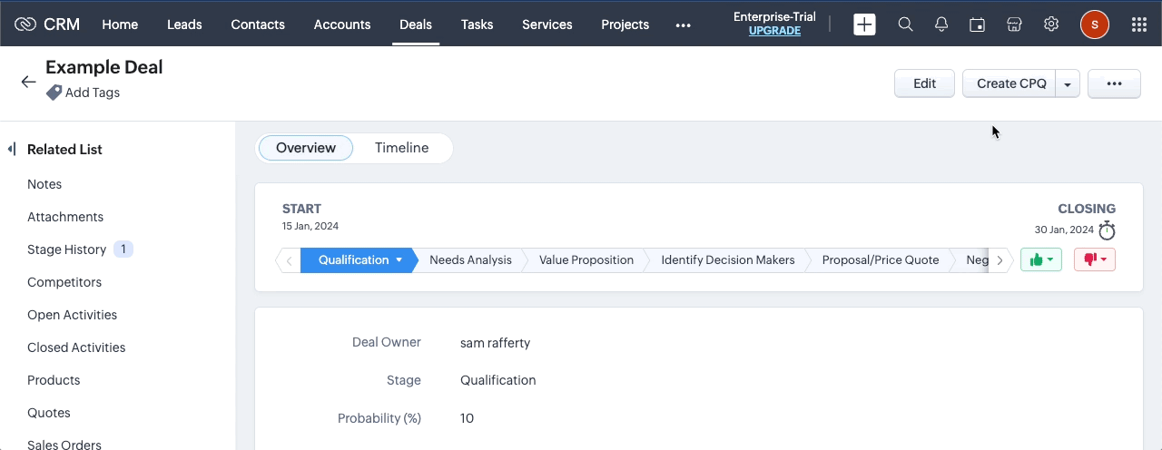Collapse the Related List sidebar
1162x450 pixels.
[12, 149]
